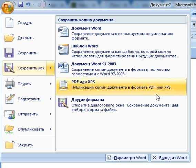Click the round Office button
This screenshot has height=168, width=196.
[x=8, y=8]
